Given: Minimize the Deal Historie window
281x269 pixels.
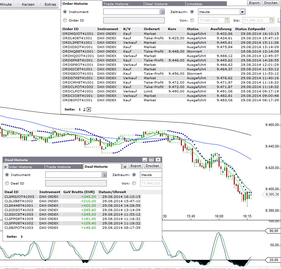Looking at the screenshot, I should (x=145, y=160).
